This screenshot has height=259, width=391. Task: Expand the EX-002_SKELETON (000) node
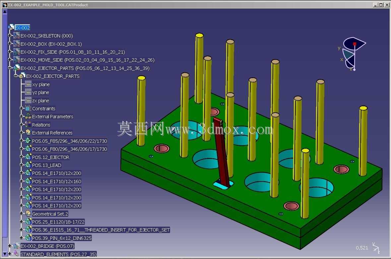[x=10, y=35]
